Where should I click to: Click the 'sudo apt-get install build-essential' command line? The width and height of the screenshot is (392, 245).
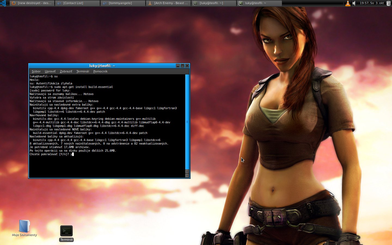click(x=71, y=87)
